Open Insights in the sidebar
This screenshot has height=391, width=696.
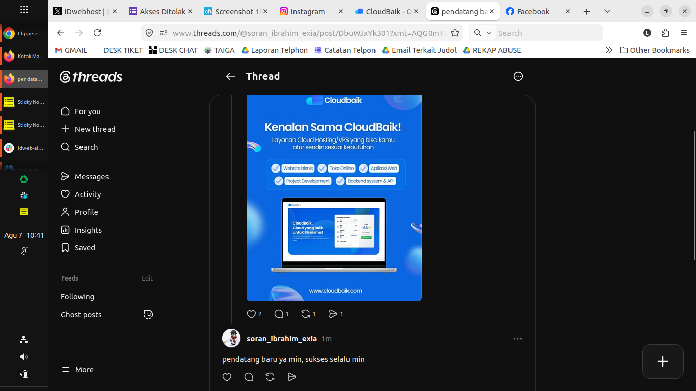81,230
